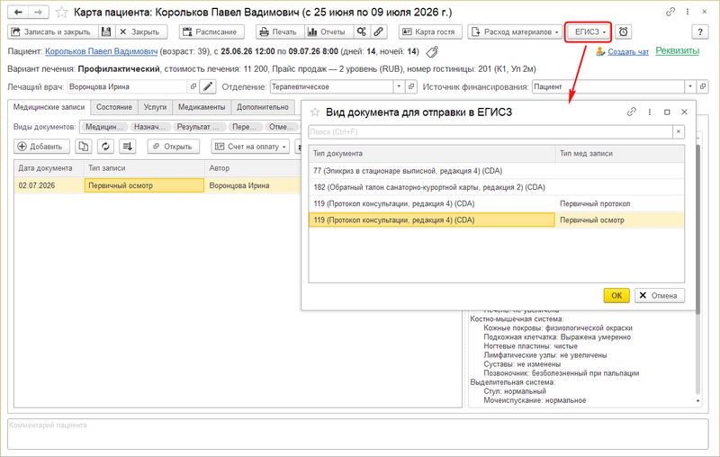This screenshot has height=457, width=720.
Task: Open the Счет на оплату dropdown
Action: [x=250, y=147]
